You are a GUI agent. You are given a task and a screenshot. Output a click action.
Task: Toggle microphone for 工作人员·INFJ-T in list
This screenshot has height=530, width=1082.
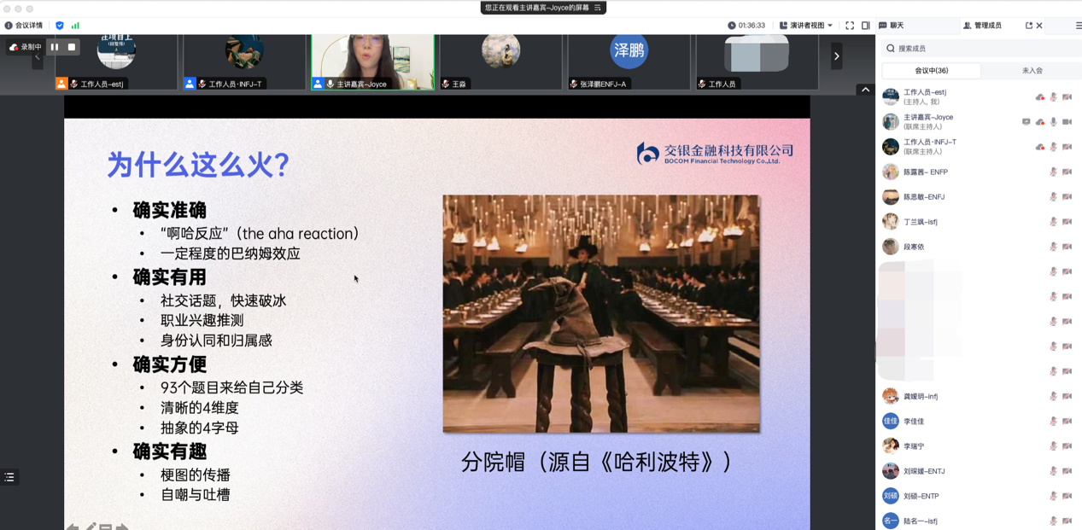(x=1053, y=147)
